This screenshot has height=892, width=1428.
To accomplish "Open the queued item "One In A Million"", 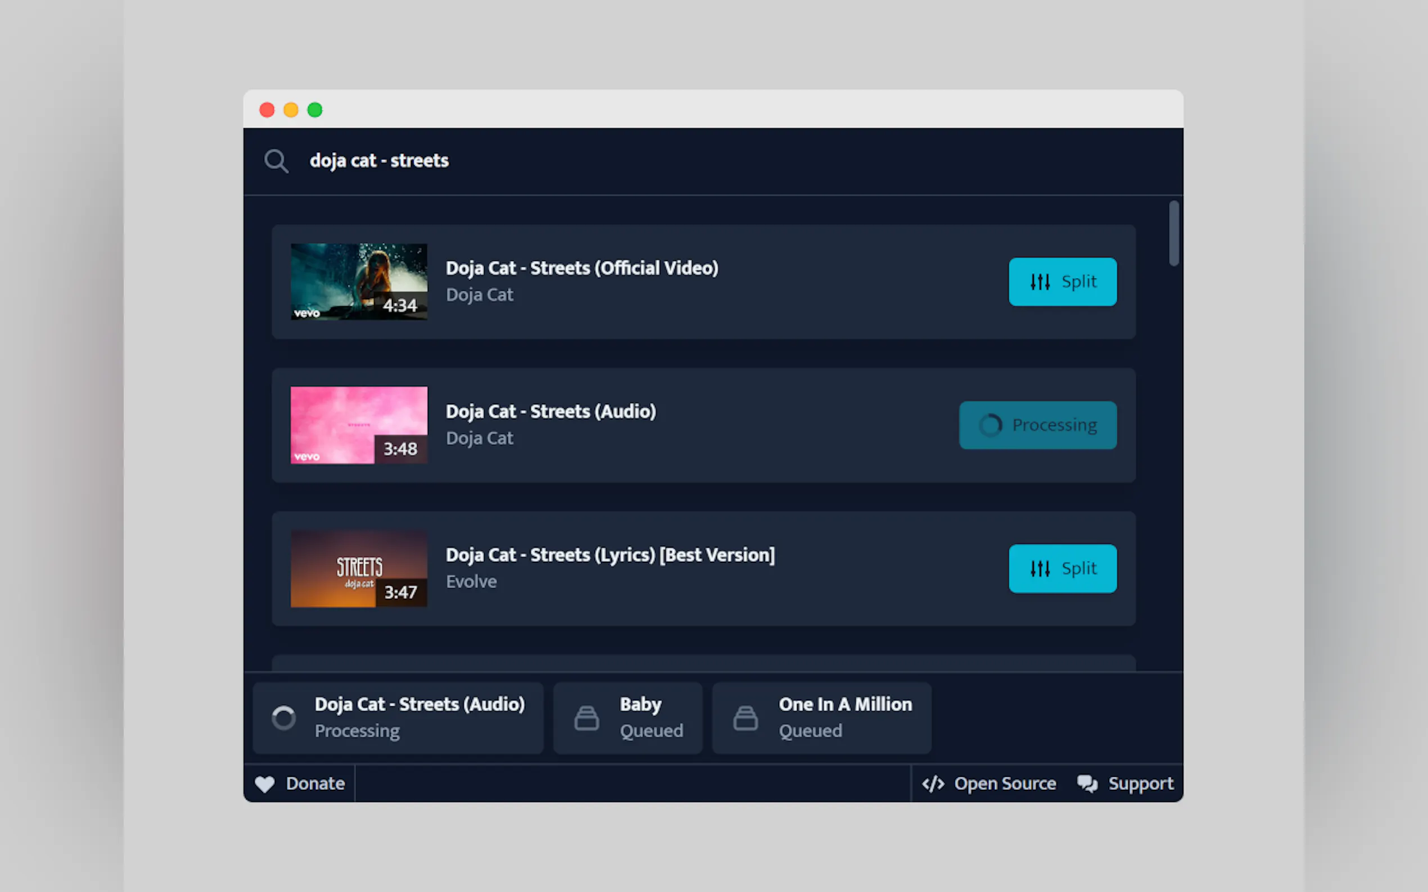I will [x=821, y=717].
